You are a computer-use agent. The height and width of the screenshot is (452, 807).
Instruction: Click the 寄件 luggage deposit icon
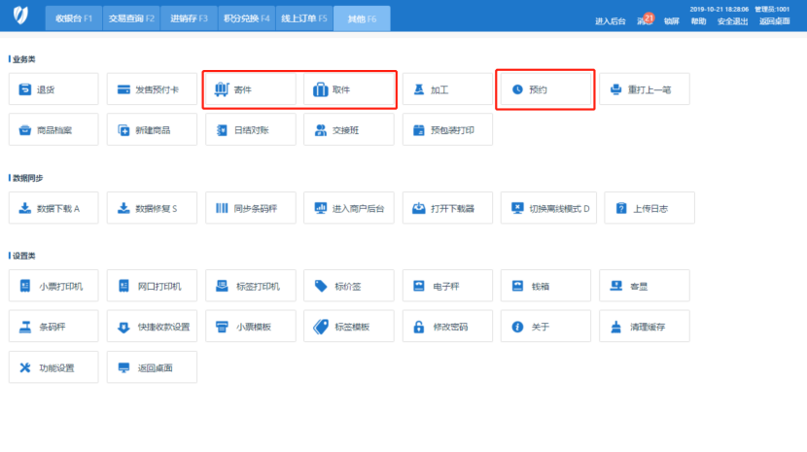click(x=220, y=89)
